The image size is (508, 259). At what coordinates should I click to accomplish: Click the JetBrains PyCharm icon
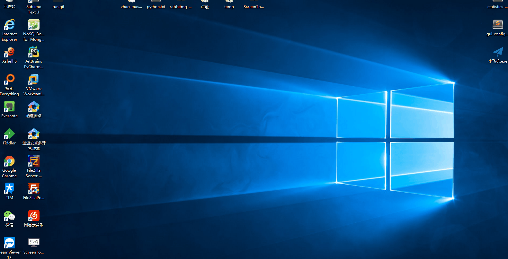34,52
